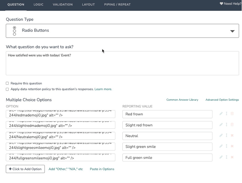Image resolution: width=242 pixels, height=183 pixels.
Task: Click the trash icon for Red frown option
Action: tap(232, 114)
